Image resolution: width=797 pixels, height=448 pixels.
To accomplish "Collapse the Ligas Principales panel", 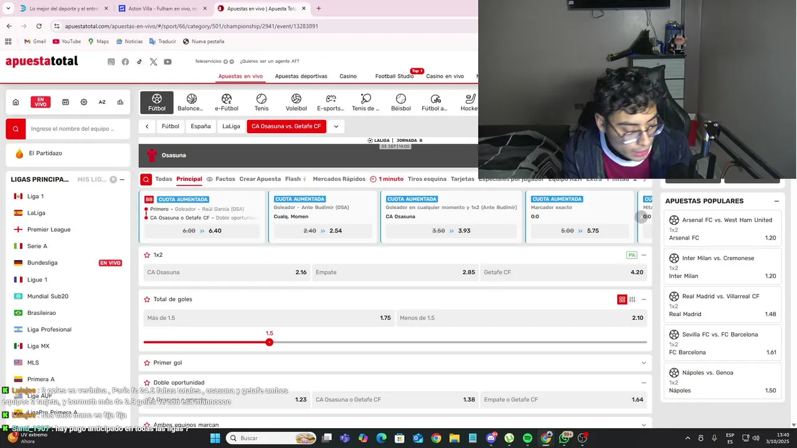I will tap(122, 179).
